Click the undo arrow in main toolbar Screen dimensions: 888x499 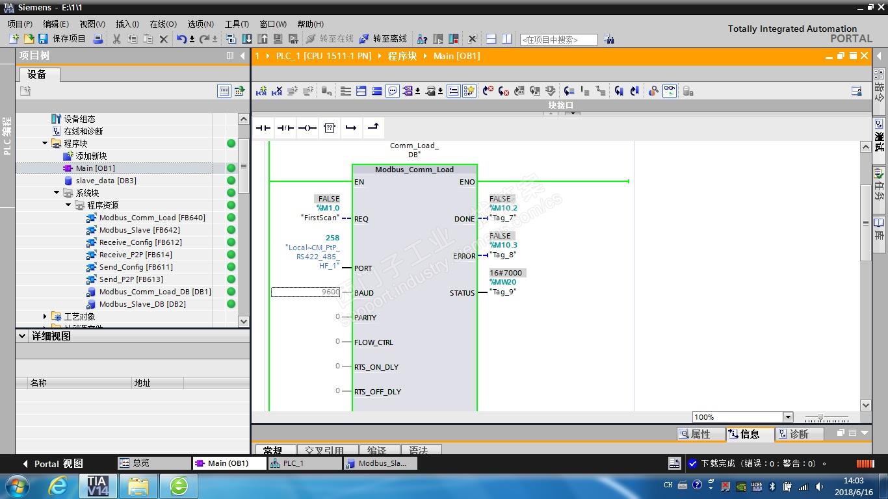coord(181,39)
